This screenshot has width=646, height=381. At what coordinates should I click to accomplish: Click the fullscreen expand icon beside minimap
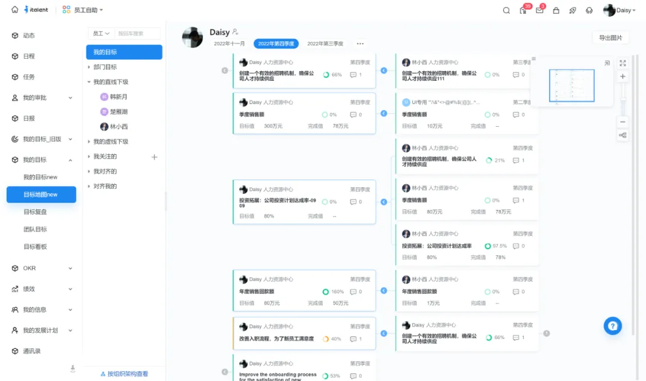pyautogui.click(x=623, y=63)
